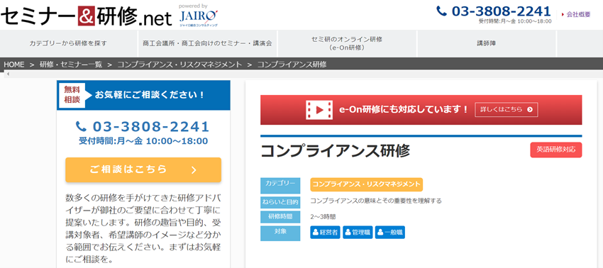Click the person icon on the 経営者 tag
The width and height of the screenshot is (603, 268).
pos(316,233)
